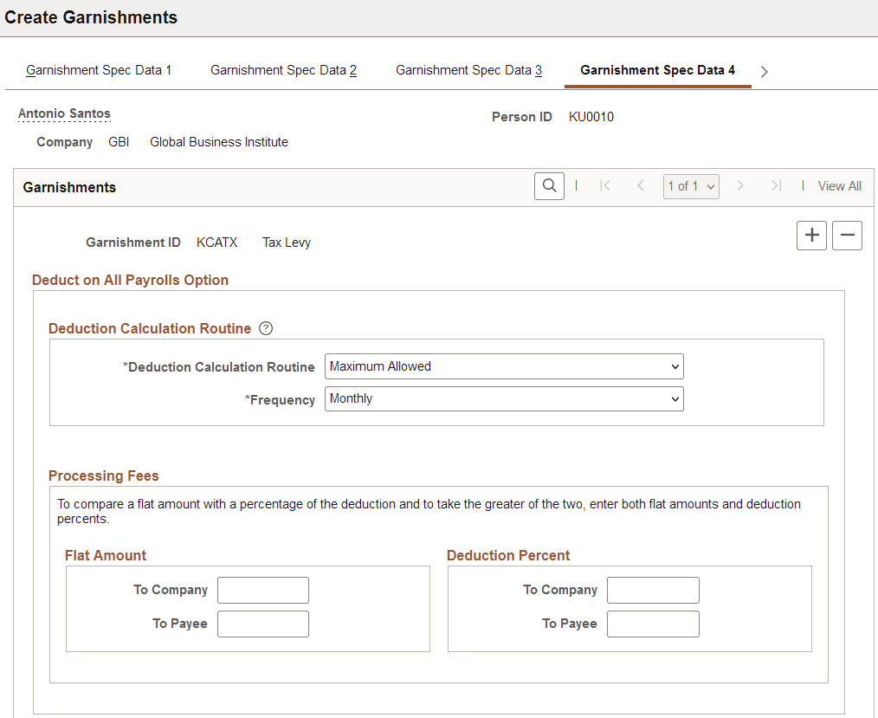
Task: Click the help icon beside Deduction Calculation Routine
Action: (266, 328)
